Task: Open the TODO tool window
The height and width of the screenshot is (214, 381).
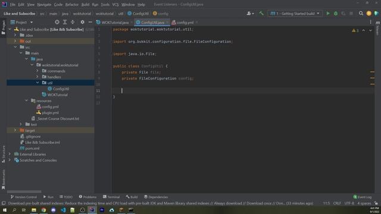Action: [x=66, y=197]
